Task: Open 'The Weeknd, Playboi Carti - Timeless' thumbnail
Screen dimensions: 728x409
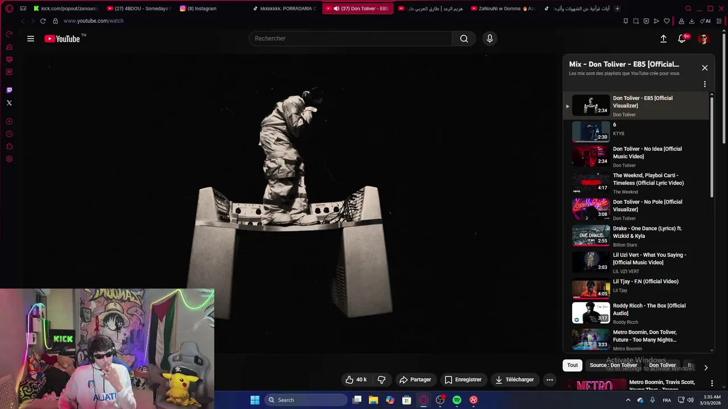Action: tap(590, 183)
